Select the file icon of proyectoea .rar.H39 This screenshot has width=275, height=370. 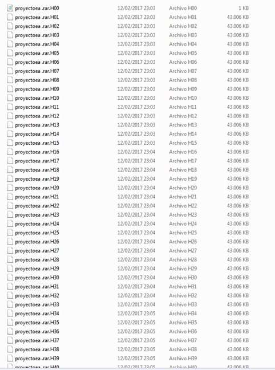coord(10,359)
